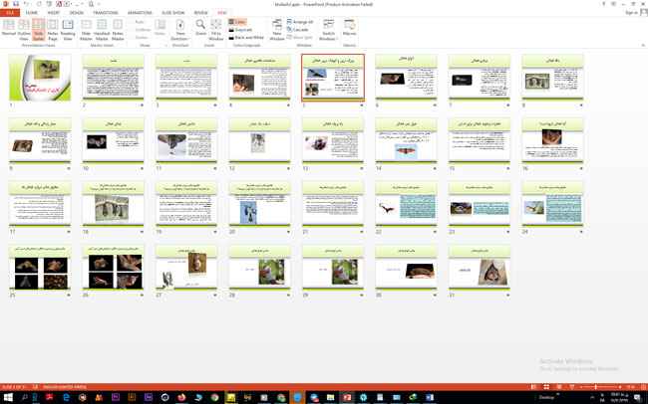Image resolution: width=648 pixels, height=404 pixels.
Task: Collapse the ribbon using the arrow
Action: tap(642, 45)
